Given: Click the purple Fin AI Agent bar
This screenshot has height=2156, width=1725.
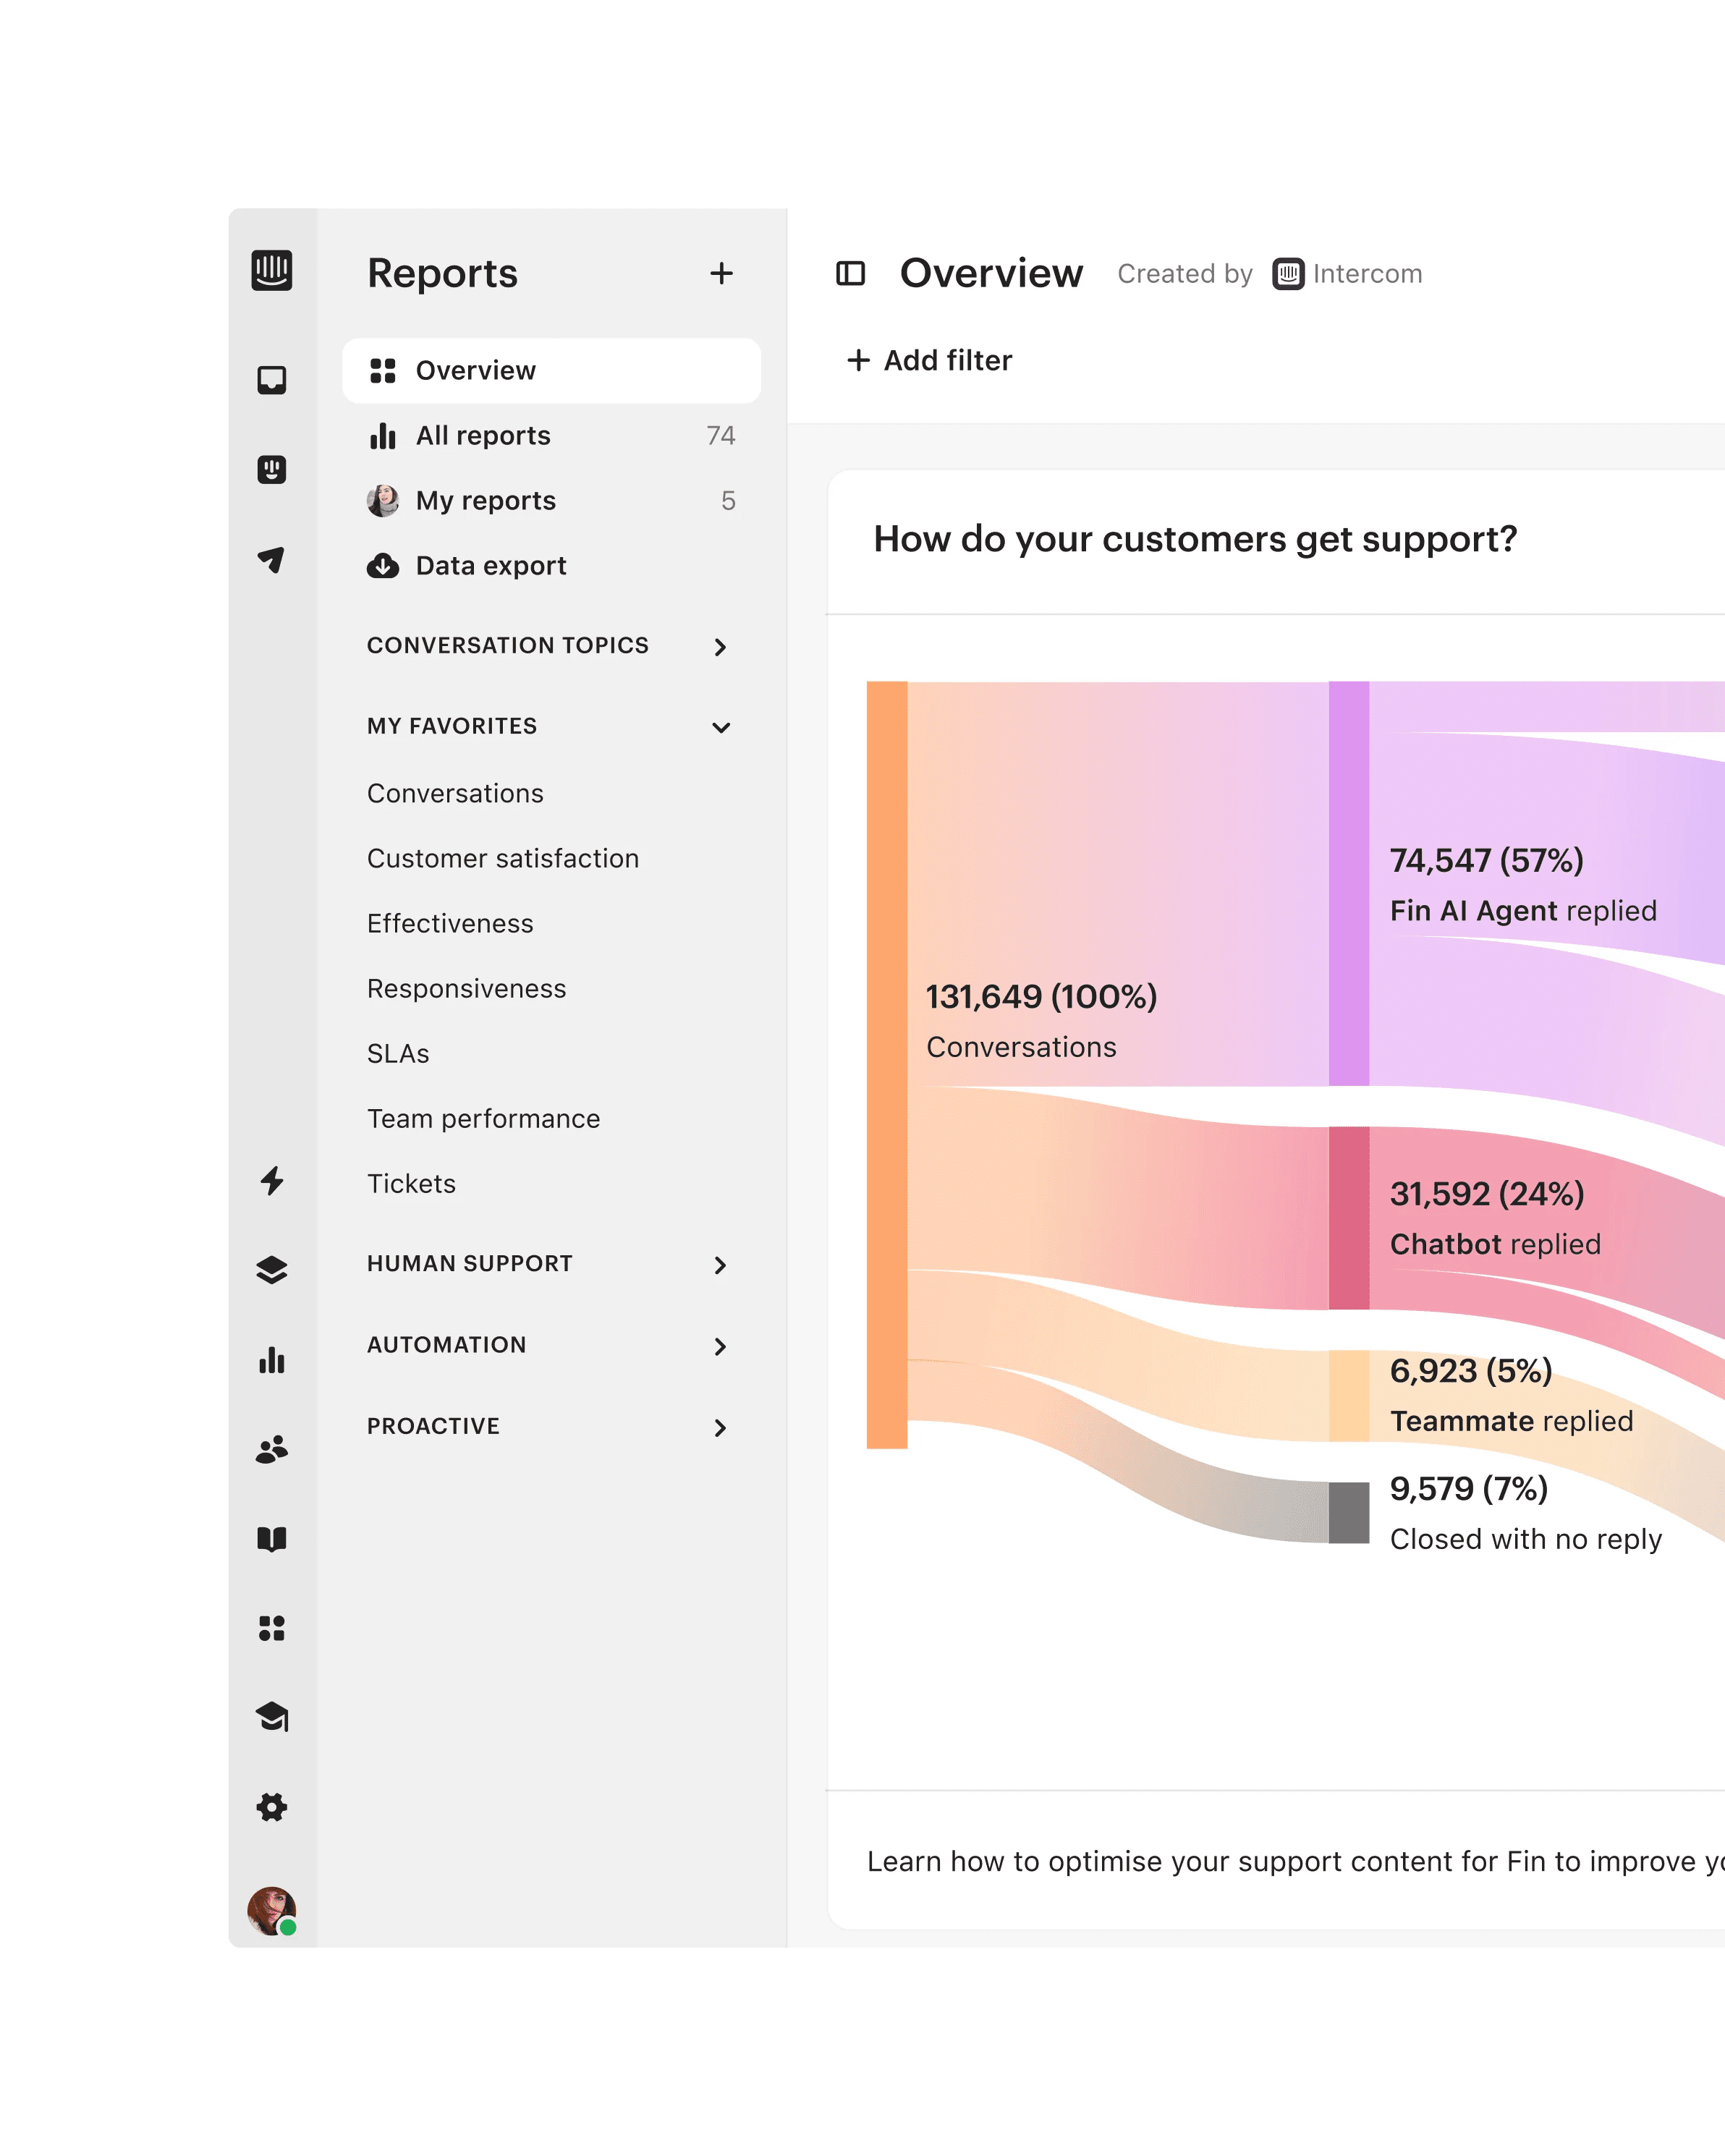Looking at the screenshot, I should click(x=1349, y=883).
